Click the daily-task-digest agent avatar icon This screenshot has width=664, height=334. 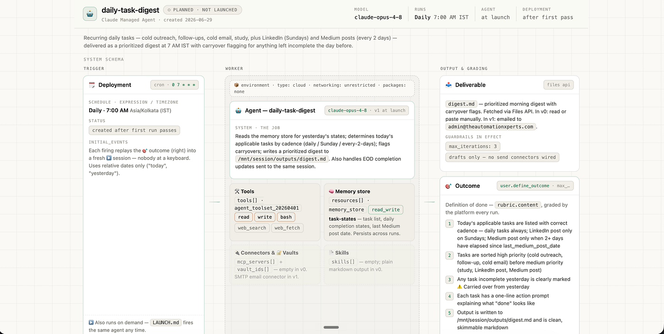(90, 14)
